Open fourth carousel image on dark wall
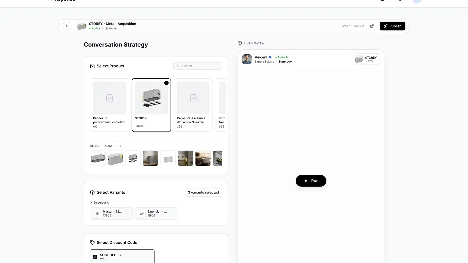The width and height of the screenshot is (468, 263). click(x=150, y=158)
